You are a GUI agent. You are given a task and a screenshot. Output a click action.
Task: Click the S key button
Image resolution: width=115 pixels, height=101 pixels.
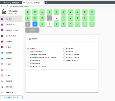[35, 18]
